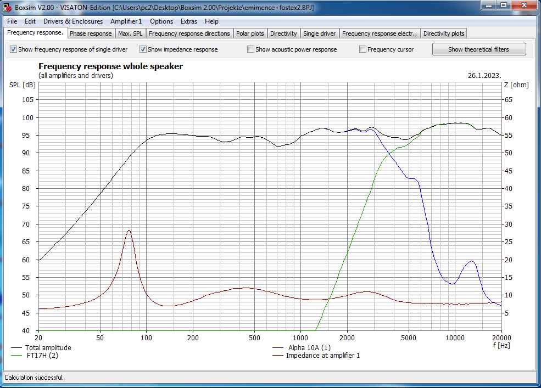
Task: Click the 65 label on impedance axis
Action: (509, 100)
